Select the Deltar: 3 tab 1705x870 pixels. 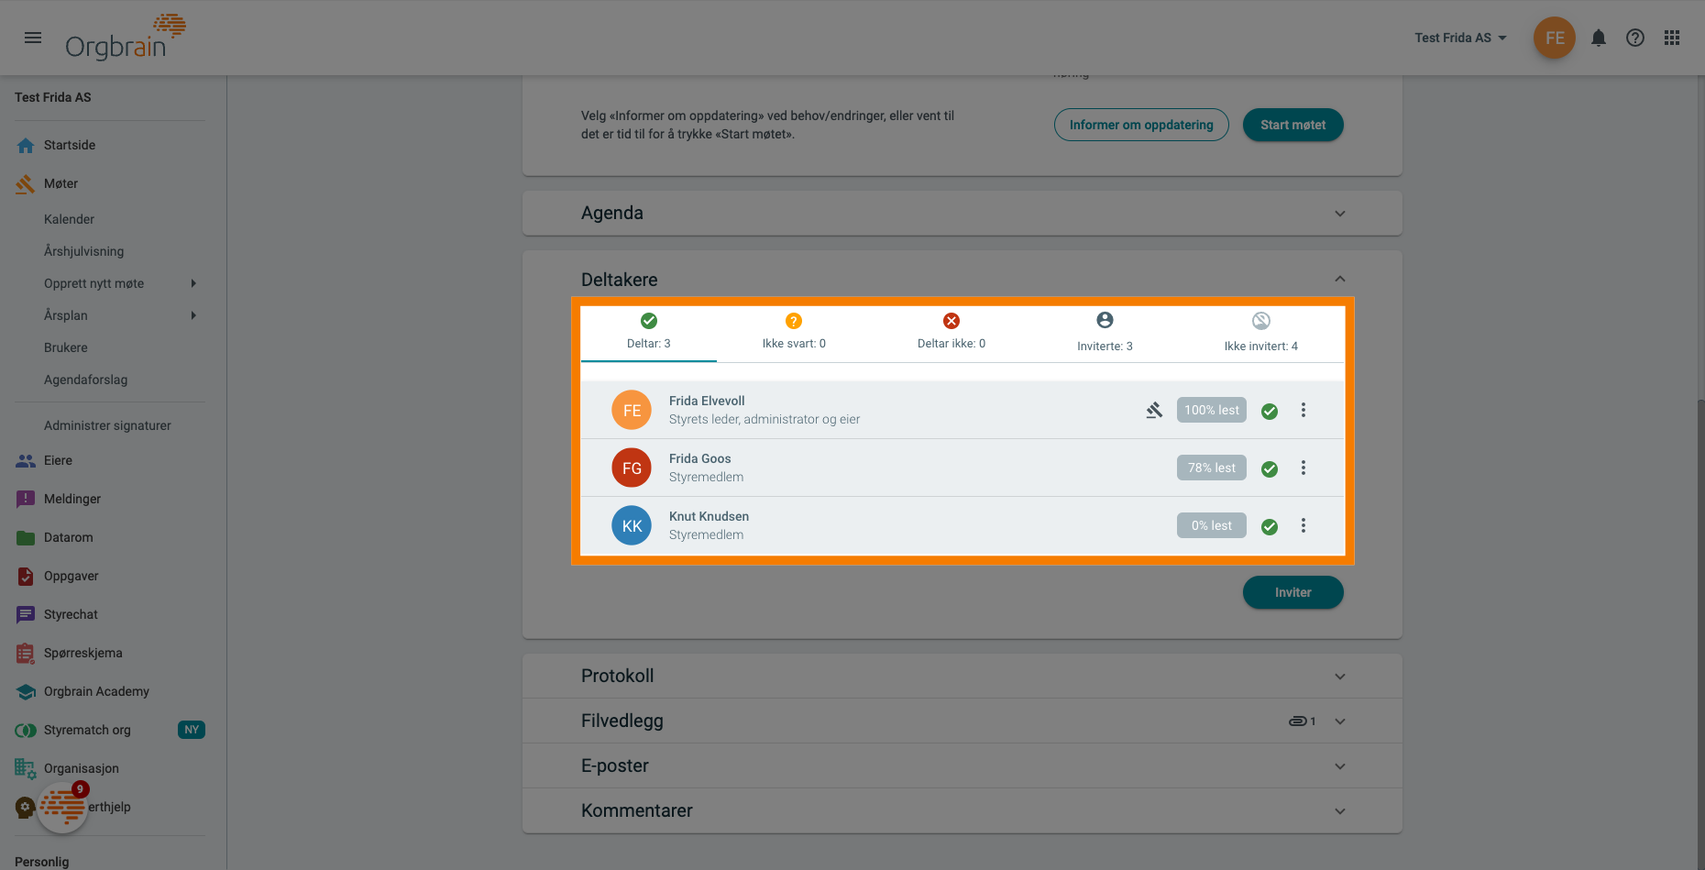649,332
